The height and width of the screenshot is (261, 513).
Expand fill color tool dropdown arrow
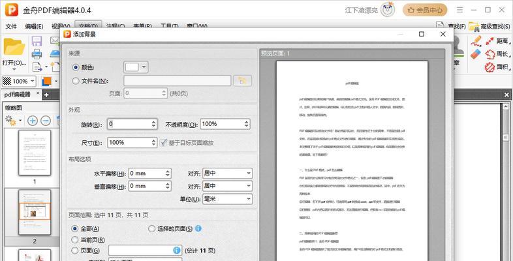click(x=56, y=81)
